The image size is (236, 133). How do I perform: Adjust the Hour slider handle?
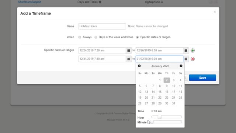[x=160, y=117]
